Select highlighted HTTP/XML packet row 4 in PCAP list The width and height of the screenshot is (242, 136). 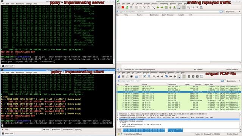(x=178, y=92)
